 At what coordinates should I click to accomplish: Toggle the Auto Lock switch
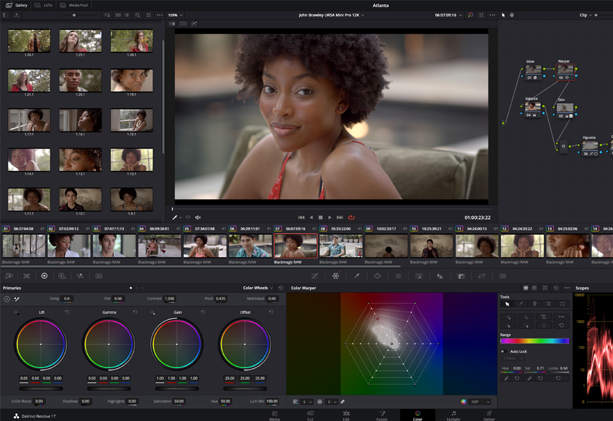[x=504, y=351]
